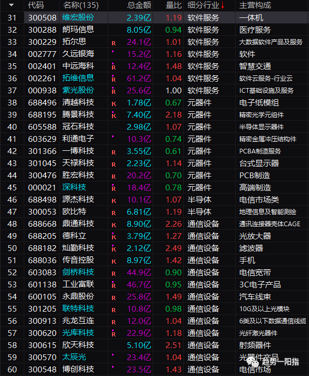Click main business 智慧交通
Screen dimensions: 309x376
(255, 66)
